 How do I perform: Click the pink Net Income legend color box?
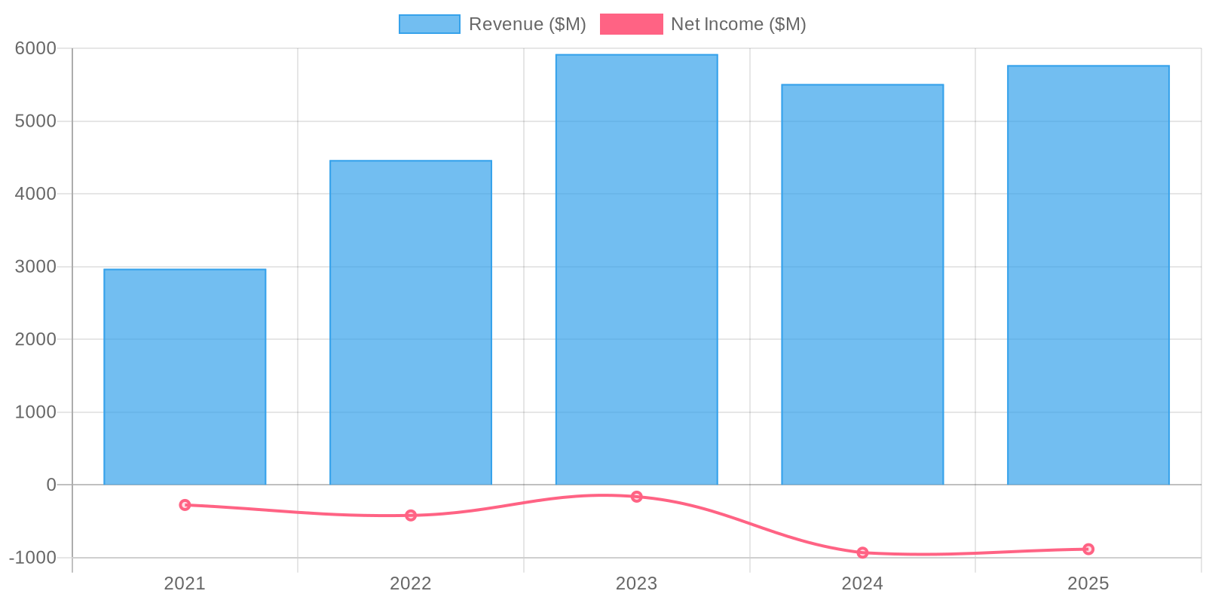tap(631, 24)
